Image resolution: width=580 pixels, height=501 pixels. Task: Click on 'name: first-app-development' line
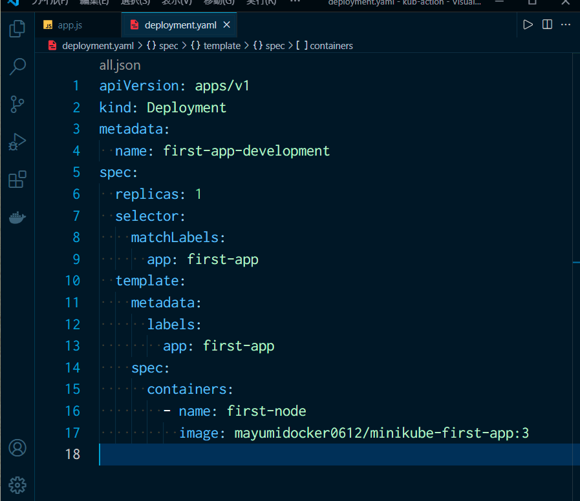(222, 151)
